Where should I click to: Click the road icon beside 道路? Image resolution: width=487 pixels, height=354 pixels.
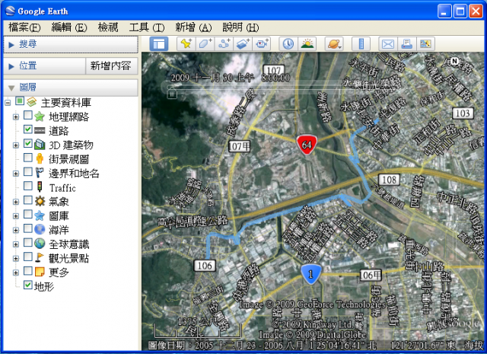(x=40, y=130)
